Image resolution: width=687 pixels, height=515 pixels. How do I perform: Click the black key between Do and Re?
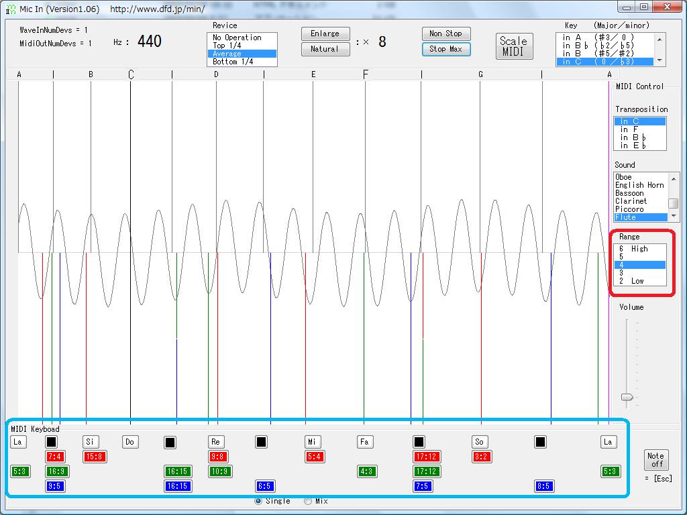(x=170, y=443)
